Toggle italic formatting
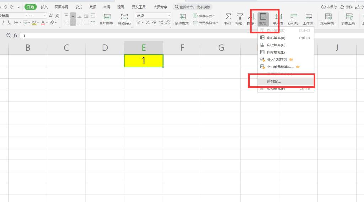Screen dimensions: 364x202 3,23
